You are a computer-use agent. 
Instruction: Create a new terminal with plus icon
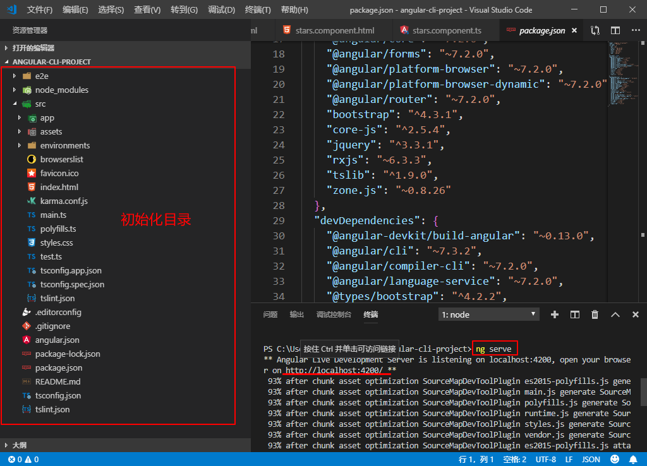(x=555, y=314)
